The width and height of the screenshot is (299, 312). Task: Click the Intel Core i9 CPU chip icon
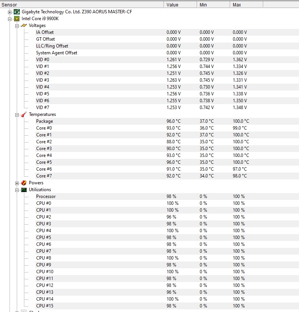tap(17, 19)
